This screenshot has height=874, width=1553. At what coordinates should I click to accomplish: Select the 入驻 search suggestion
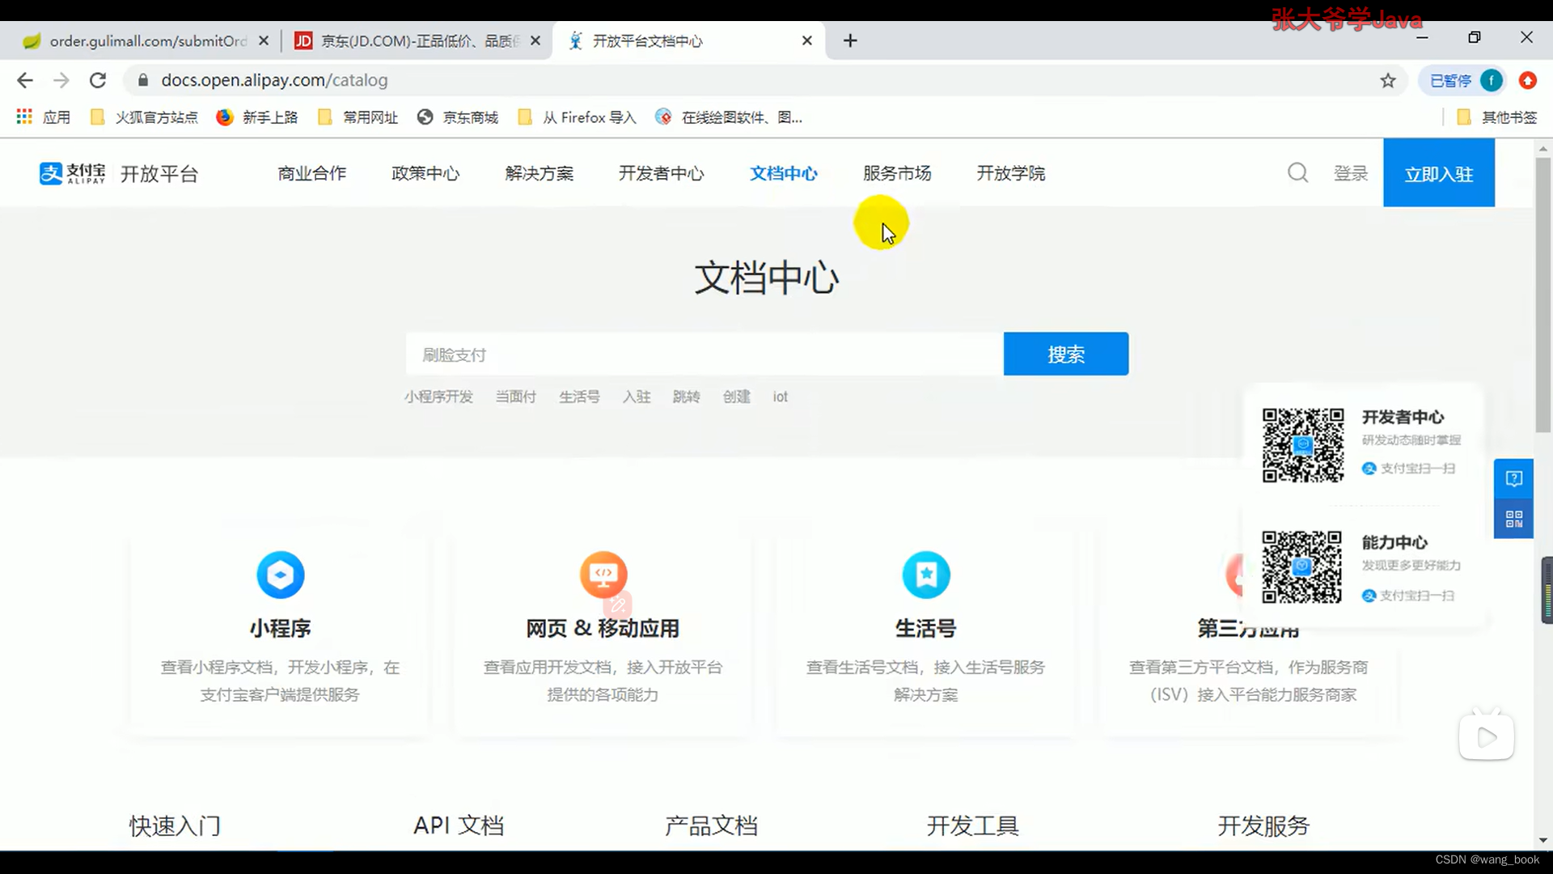(x=637, y=397)
